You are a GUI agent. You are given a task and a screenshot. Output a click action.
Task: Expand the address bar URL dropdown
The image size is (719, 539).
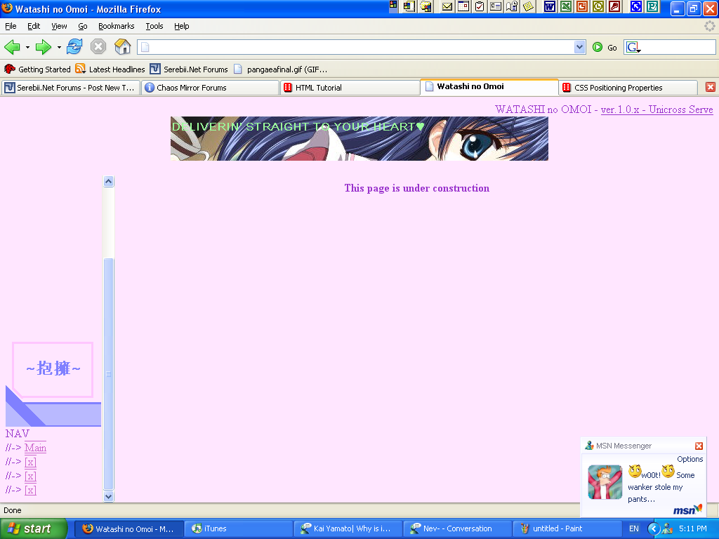coord(579,47)
